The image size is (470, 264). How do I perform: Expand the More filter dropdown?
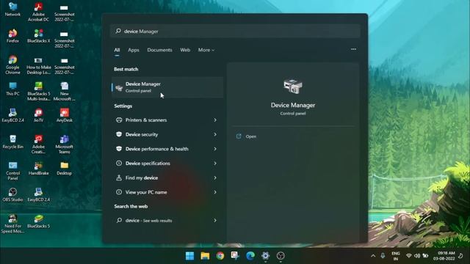[206, 50]
